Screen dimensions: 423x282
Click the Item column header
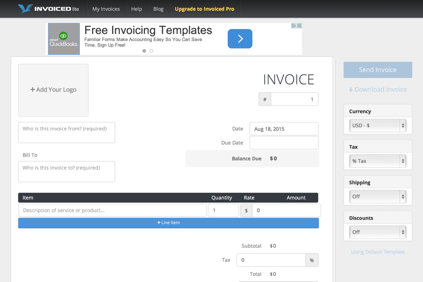pyautogui.click(x=28, y=198)
